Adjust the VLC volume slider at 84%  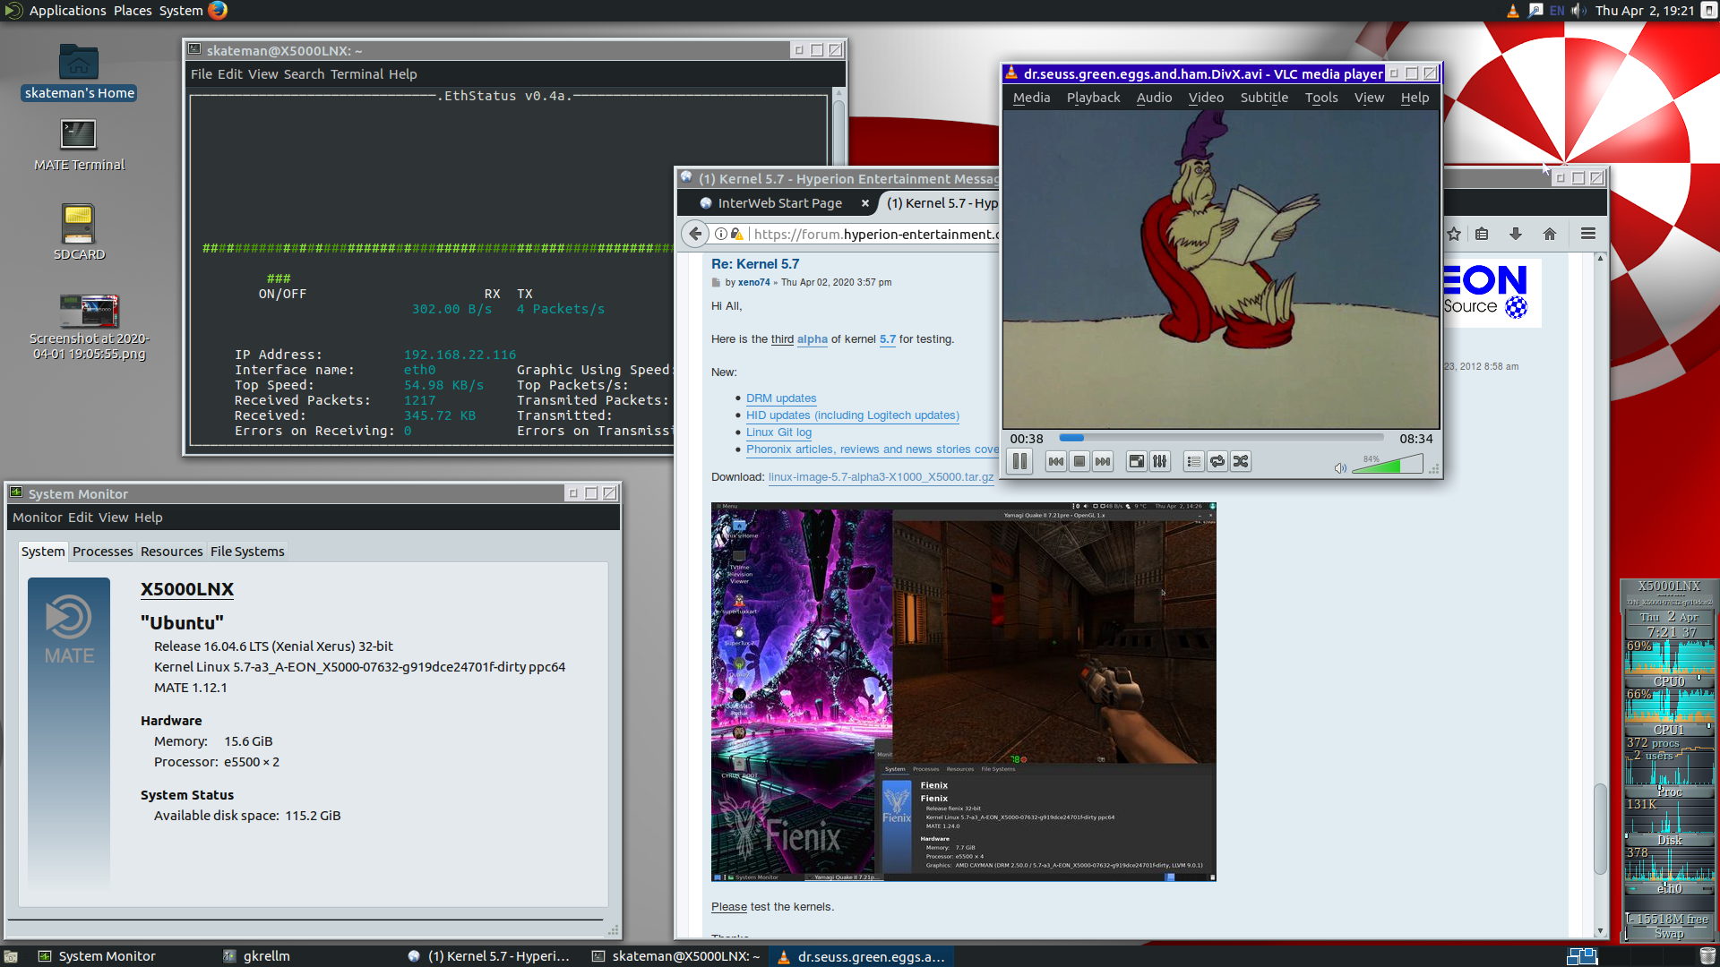point(1387,464)
